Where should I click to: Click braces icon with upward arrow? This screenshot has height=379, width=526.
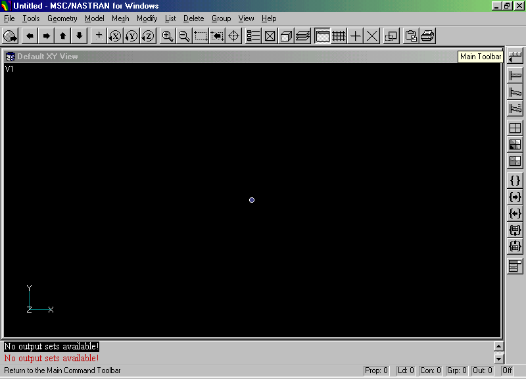tap(515, 246)
